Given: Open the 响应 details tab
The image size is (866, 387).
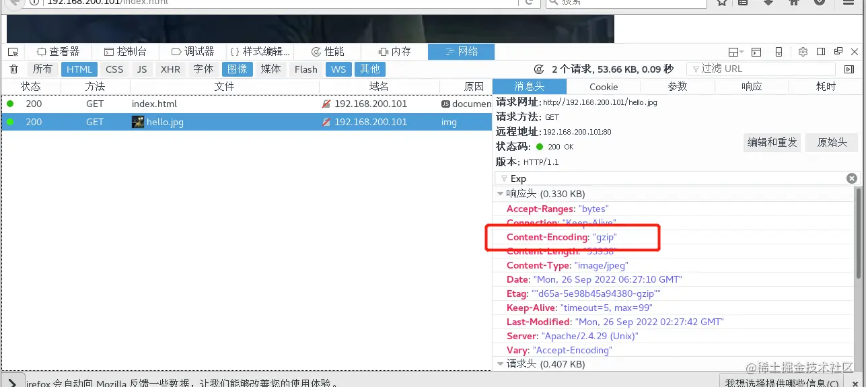Looking at the screenshot, I should coord(752,86).
